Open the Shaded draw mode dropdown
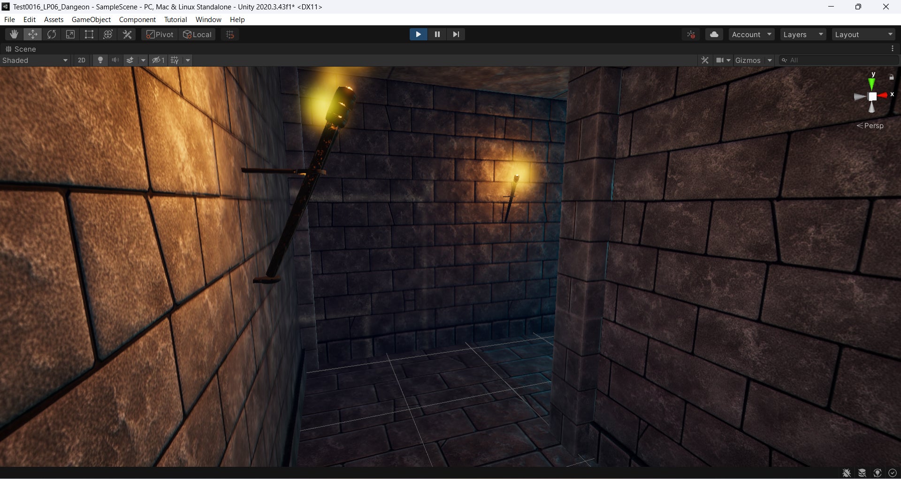Screen dimensions: 901x479 [x=35, y=60]
